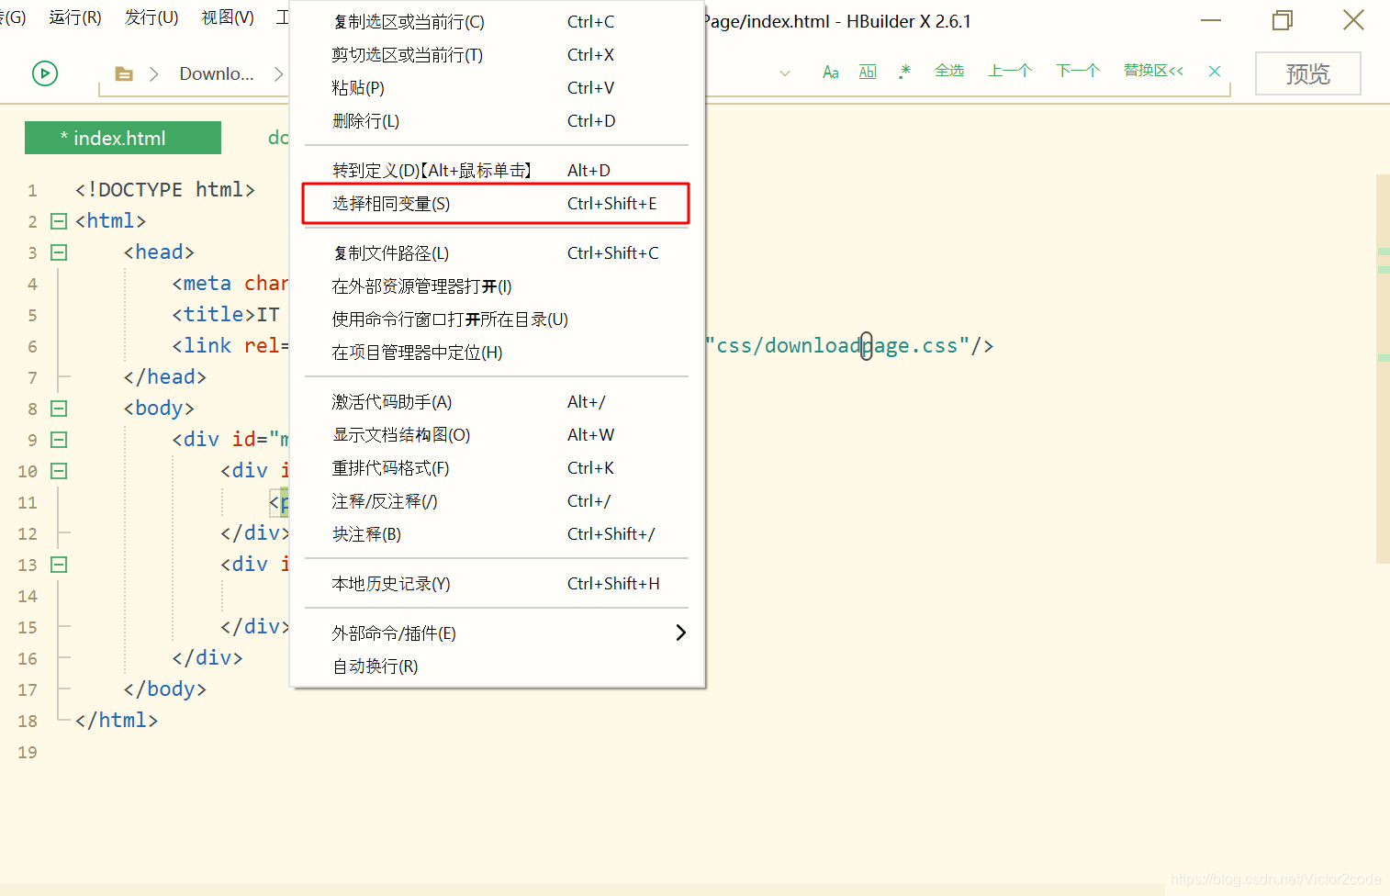1390x896 pixels.
Task: Click Downlo... breadcrumb folder name
Action: [217, 73]
